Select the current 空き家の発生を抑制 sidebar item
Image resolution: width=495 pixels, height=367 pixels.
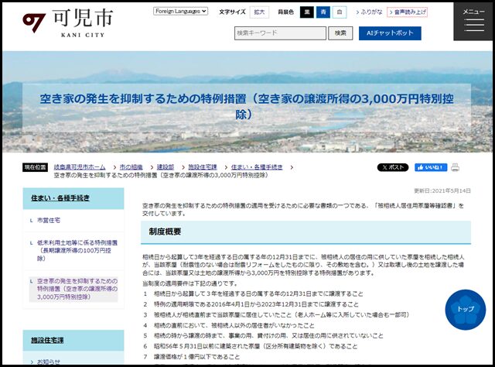coord(77,289)
